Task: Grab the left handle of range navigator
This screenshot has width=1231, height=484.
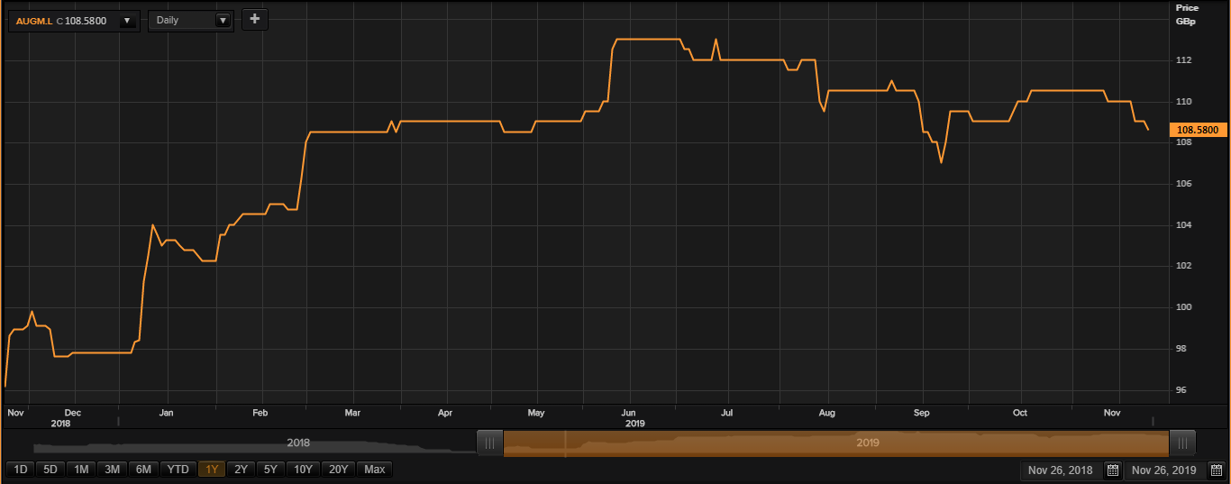Action: click(x=489, y=443)
